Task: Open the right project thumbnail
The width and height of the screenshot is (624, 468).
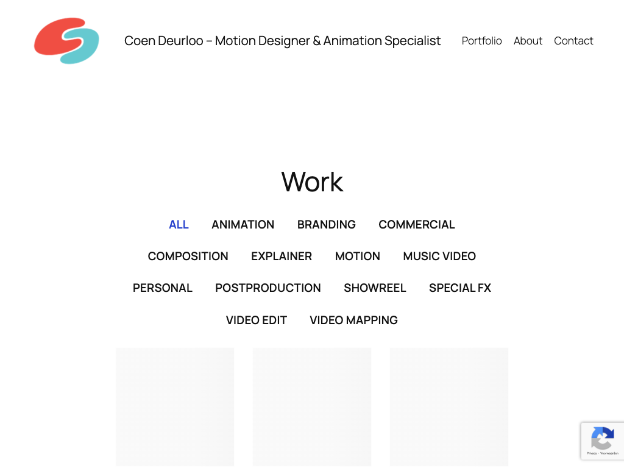Action: 449,407
